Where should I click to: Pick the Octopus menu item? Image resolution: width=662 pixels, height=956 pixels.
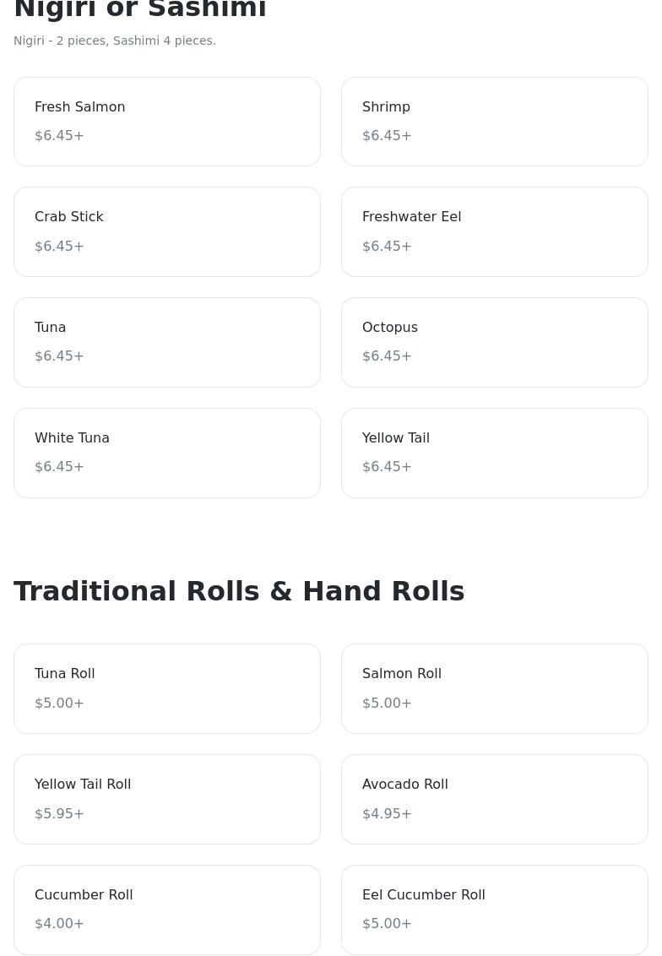coord(495,342)
